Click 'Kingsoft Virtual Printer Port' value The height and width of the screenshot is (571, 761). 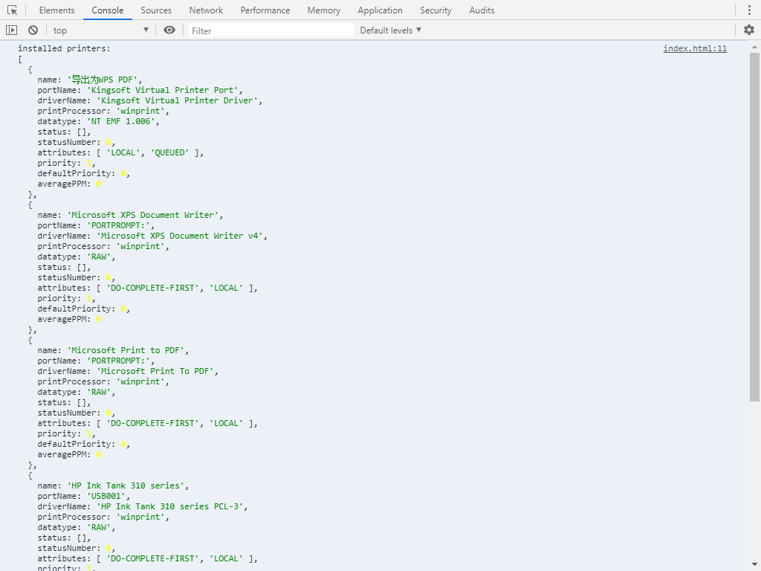164,90
